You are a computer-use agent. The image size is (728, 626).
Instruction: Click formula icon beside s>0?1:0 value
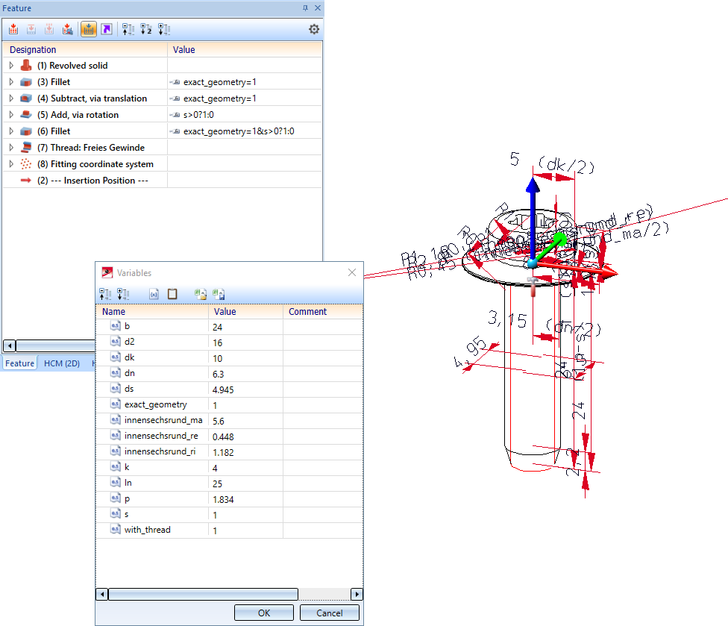(x=175, y=115)
